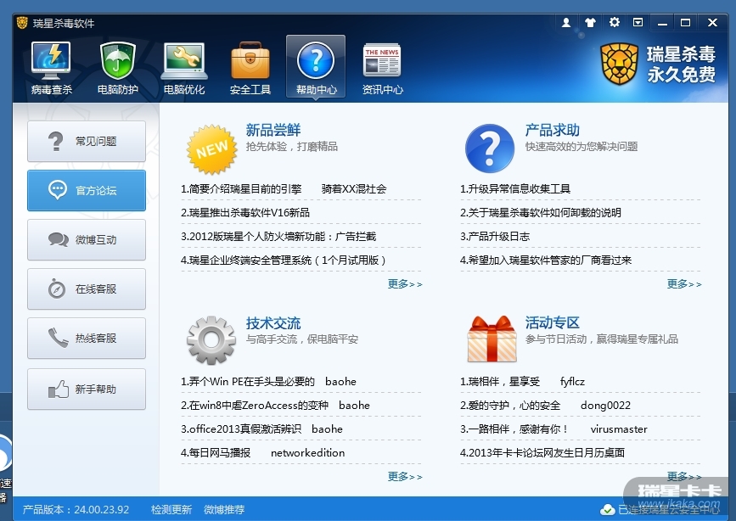Open post 4.每日网马播报
The image size is (736, 521).
point(216,452)
